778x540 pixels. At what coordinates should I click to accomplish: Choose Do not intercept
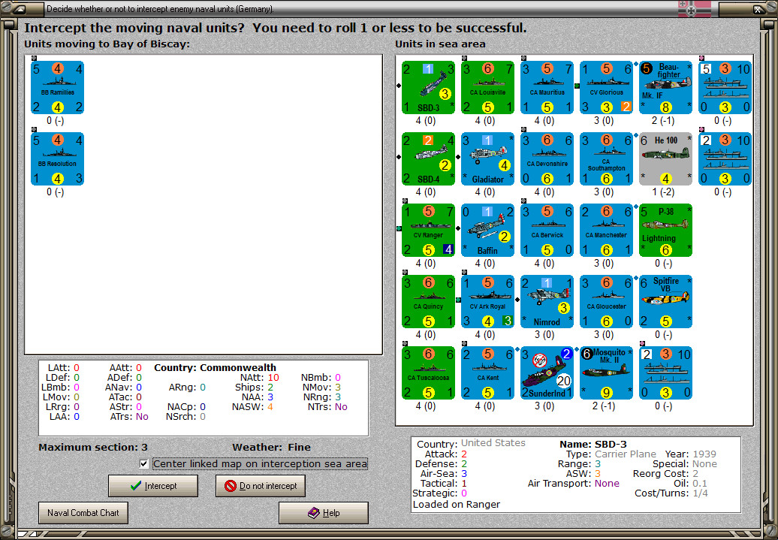pyautogui.click(x=261, y=486)
